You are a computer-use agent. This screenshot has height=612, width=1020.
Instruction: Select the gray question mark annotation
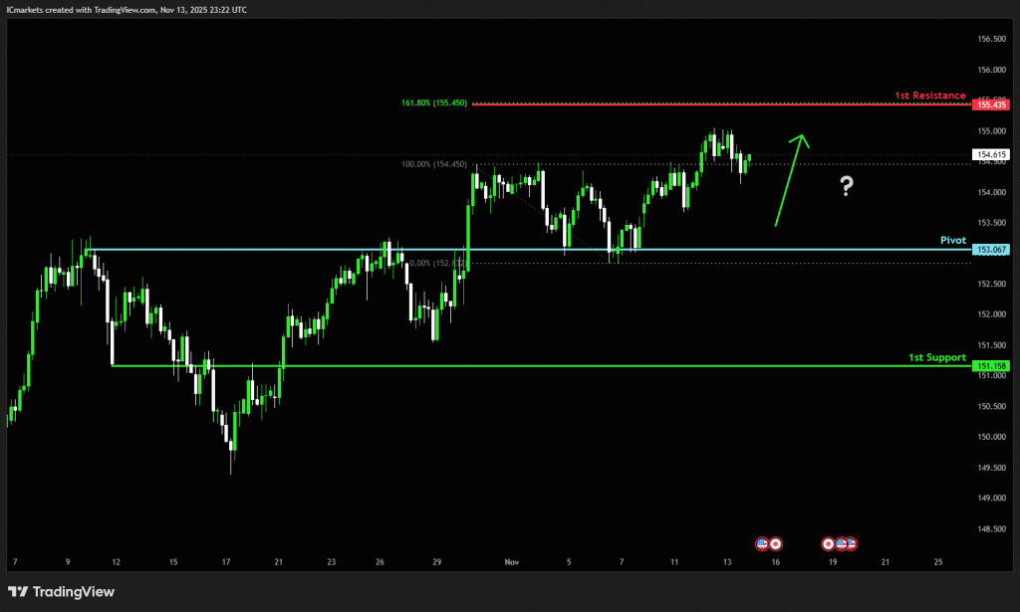[x=846, y=185]
